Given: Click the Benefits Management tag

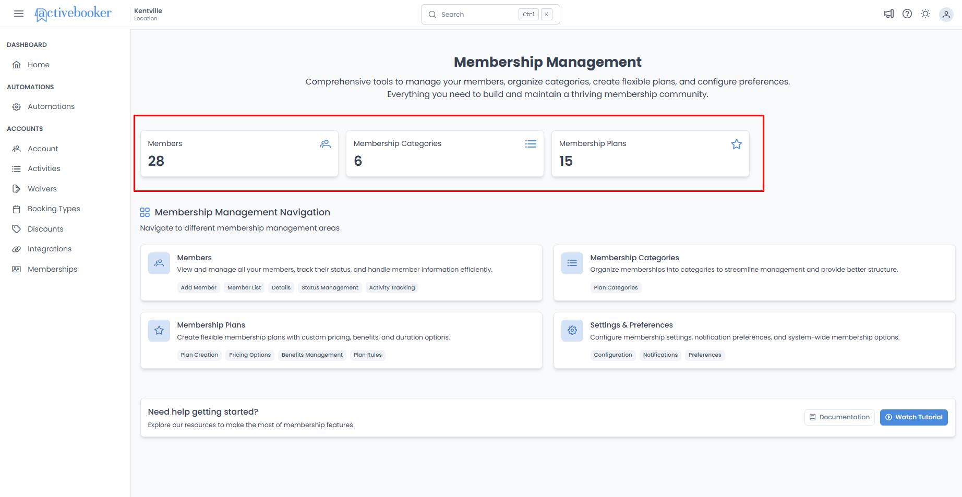Looking at the screenshot, I should click(312, 355).
